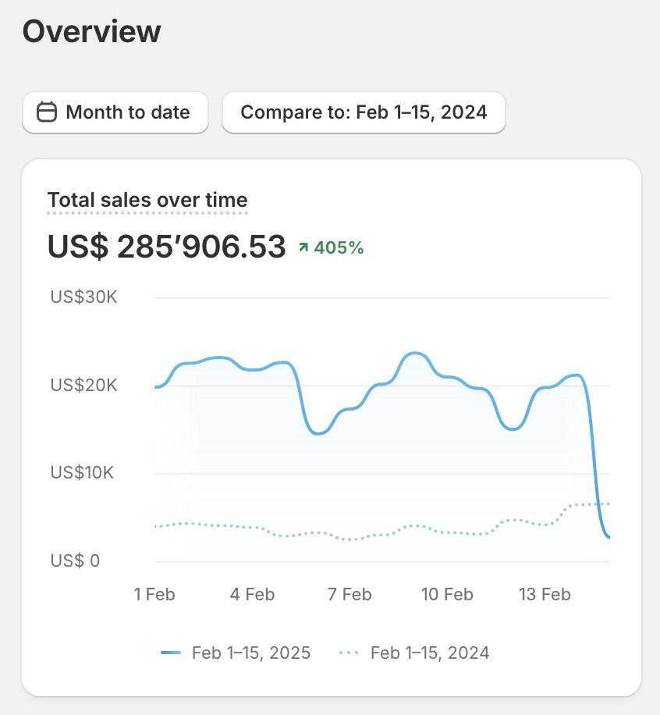Click the US$20K y-axis label
Image resolution: width=660 pixels, height=715 pixels.
coord(84,386)
